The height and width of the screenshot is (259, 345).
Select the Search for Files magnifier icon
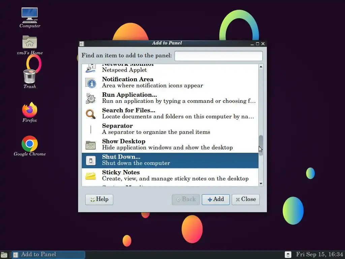(x=91, y=114)
